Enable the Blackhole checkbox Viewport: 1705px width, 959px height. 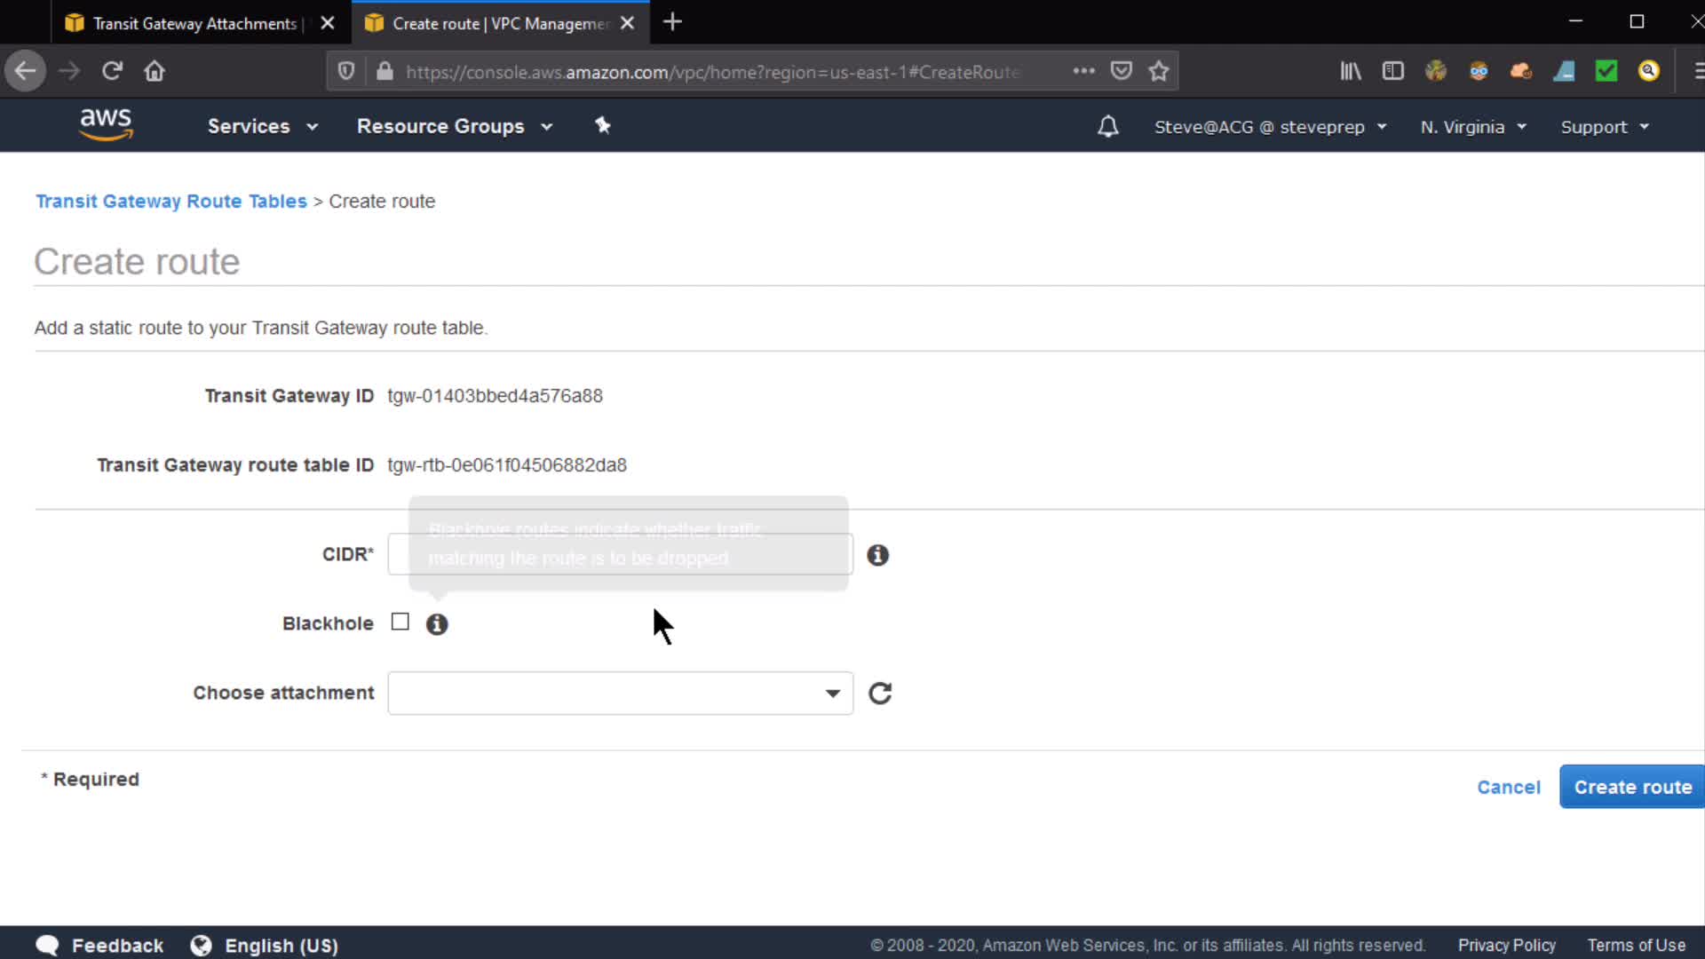(400, 622)
